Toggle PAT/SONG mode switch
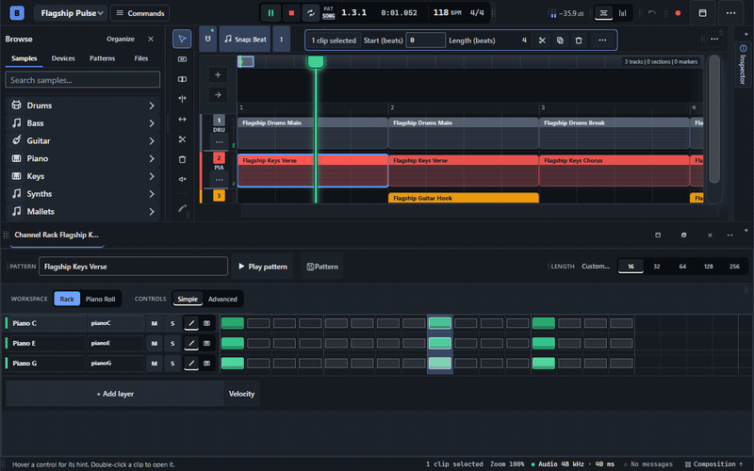The image size is (754, 471). [328, 13]
